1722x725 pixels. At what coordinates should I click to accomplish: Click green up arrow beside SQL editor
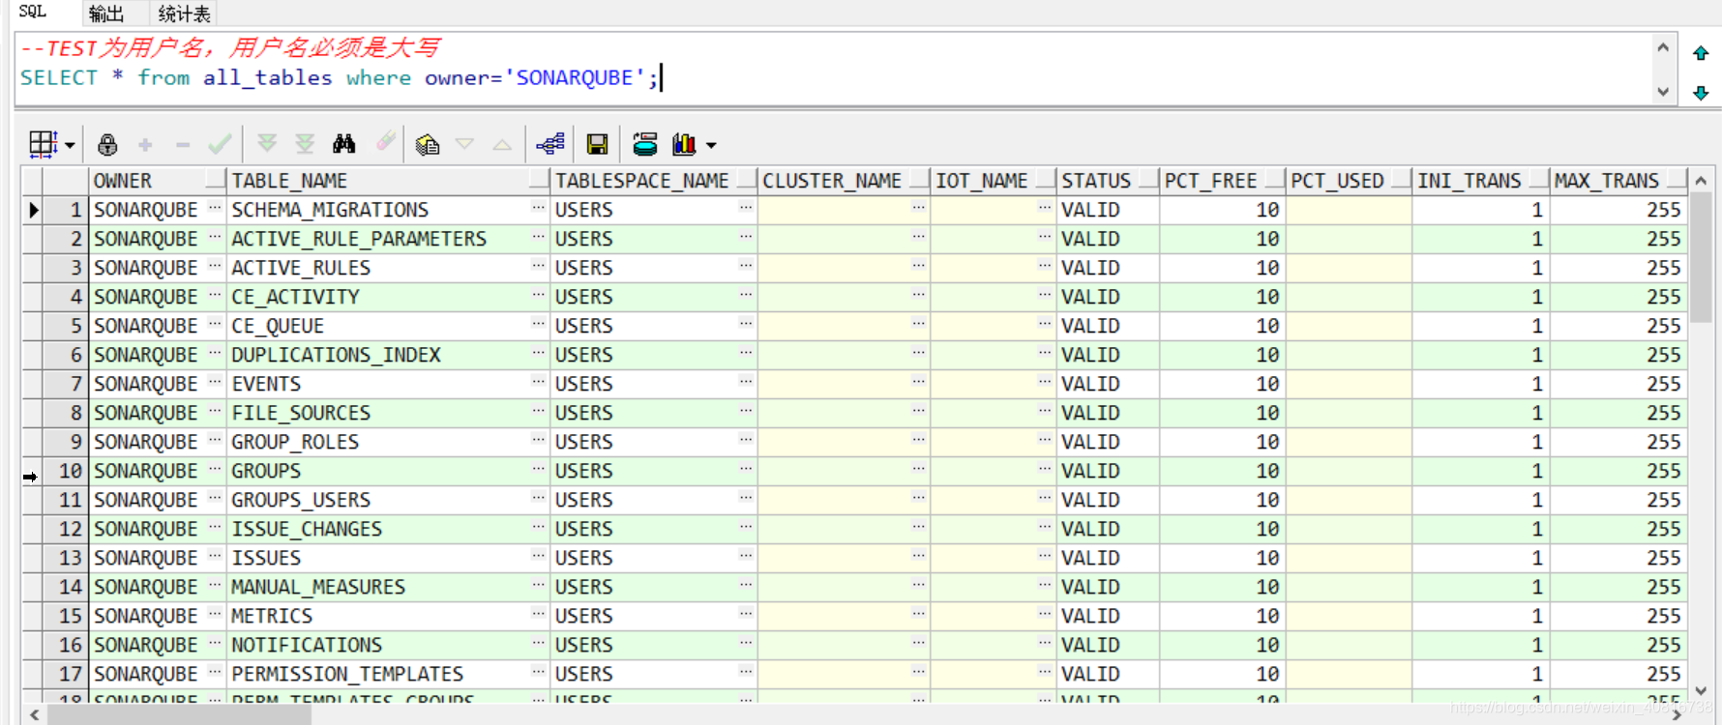[x=1701, y=53]
